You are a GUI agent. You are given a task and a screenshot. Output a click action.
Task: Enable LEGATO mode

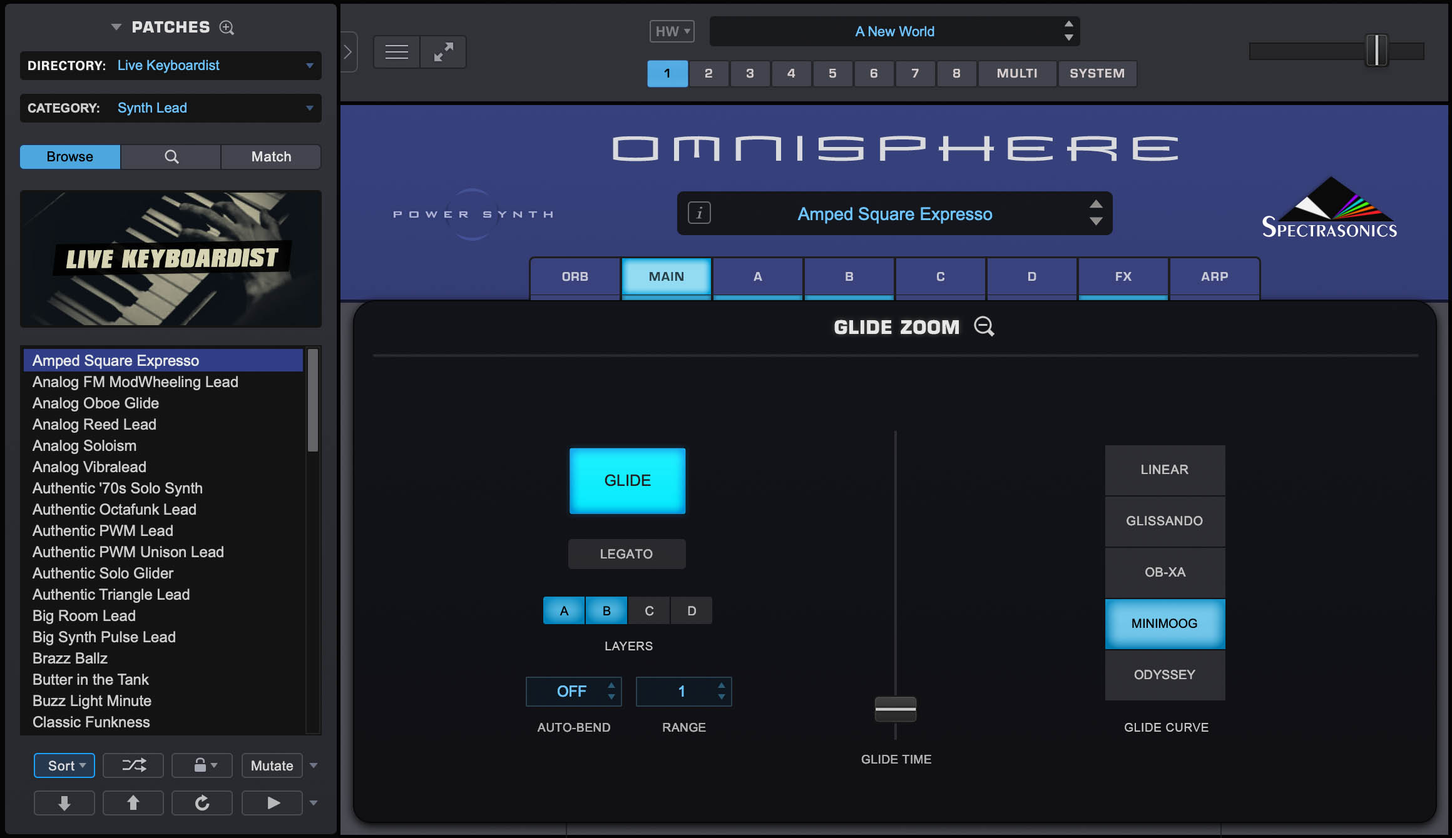pyautogui.click(x=626, y=553)
